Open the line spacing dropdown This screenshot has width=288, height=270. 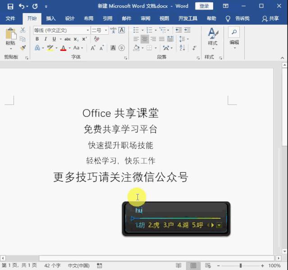pyautogui.click(x=188, y=39)
